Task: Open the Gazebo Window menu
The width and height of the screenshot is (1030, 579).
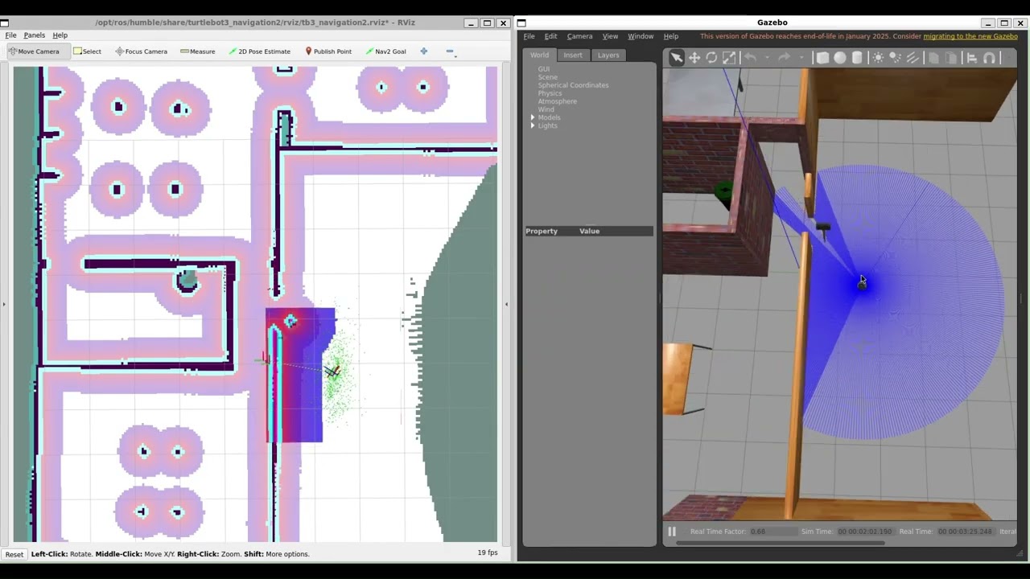Action: pos(641,36)
